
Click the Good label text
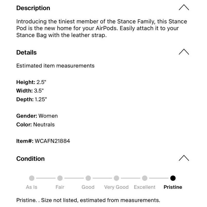(88, 187)
